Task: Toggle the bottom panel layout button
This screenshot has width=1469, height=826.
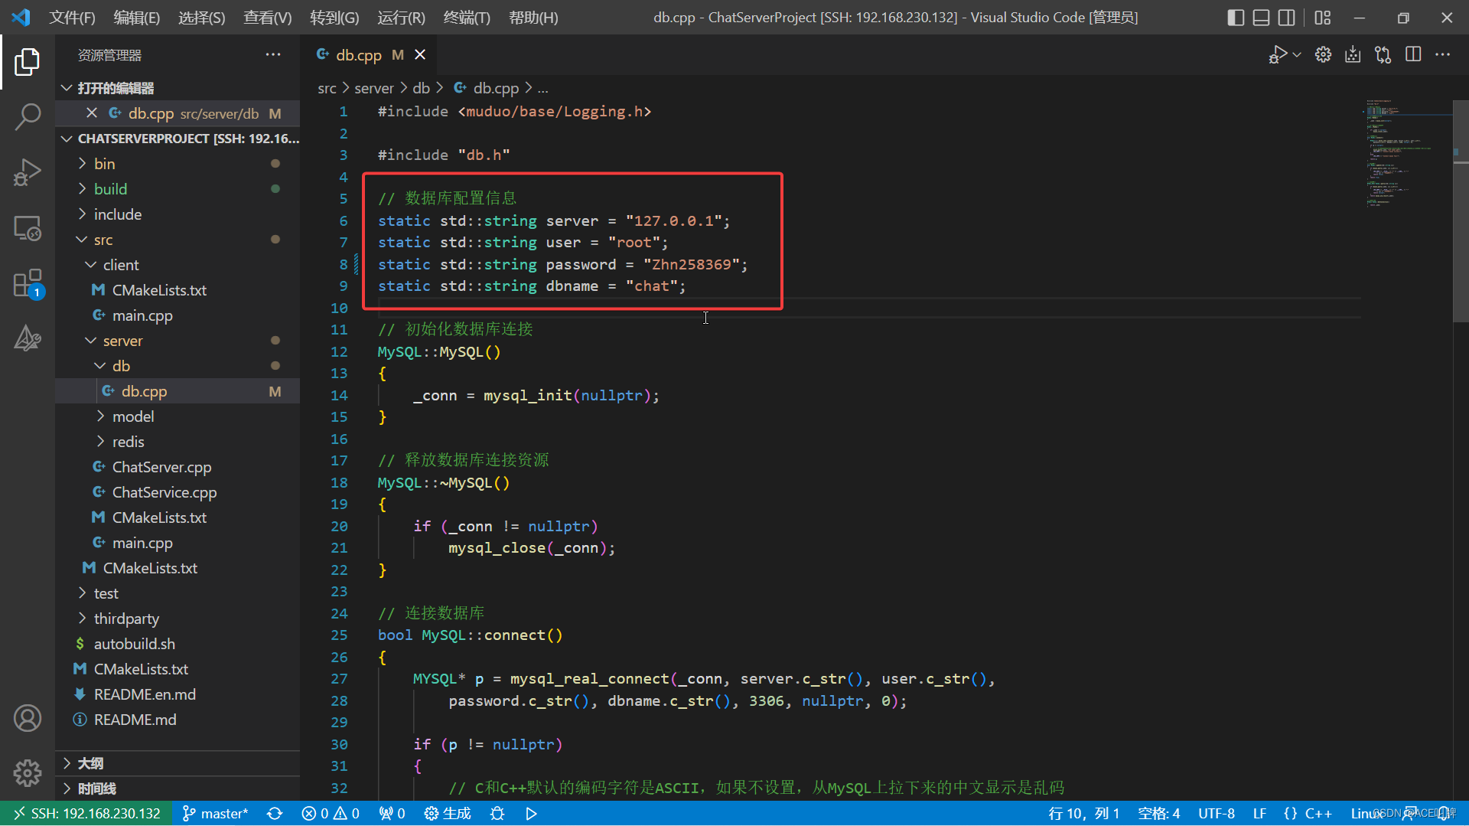Action: 1261,18
